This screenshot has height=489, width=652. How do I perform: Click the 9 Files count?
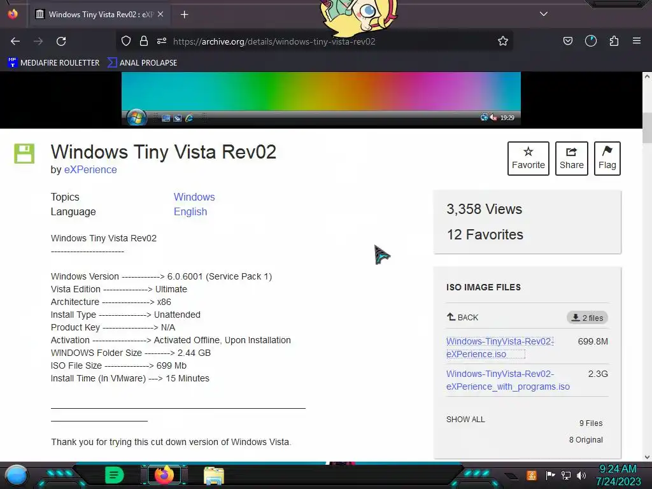(x=591, y=423)
